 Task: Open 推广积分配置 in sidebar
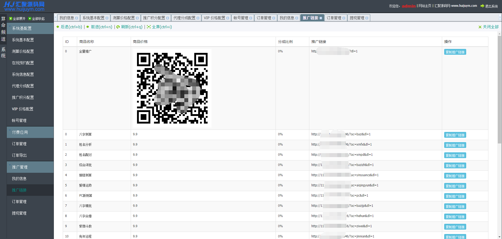pyautogui.click(x=30, y=97)
